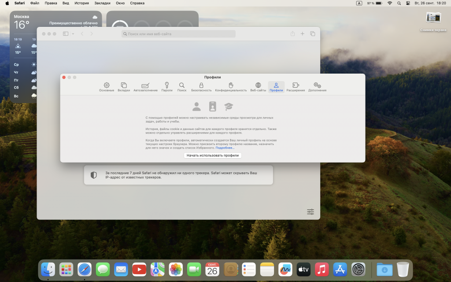The width and height of the screenshot is (451, 282).
Task: Open Конфиденциальность settings with hand icon
Action: (231, 87)
